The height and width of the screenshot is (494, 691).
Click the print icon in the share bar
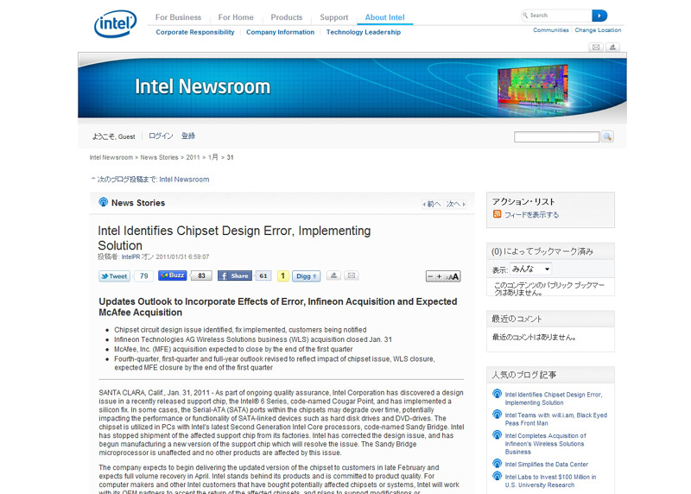click(x=333, y=275)
